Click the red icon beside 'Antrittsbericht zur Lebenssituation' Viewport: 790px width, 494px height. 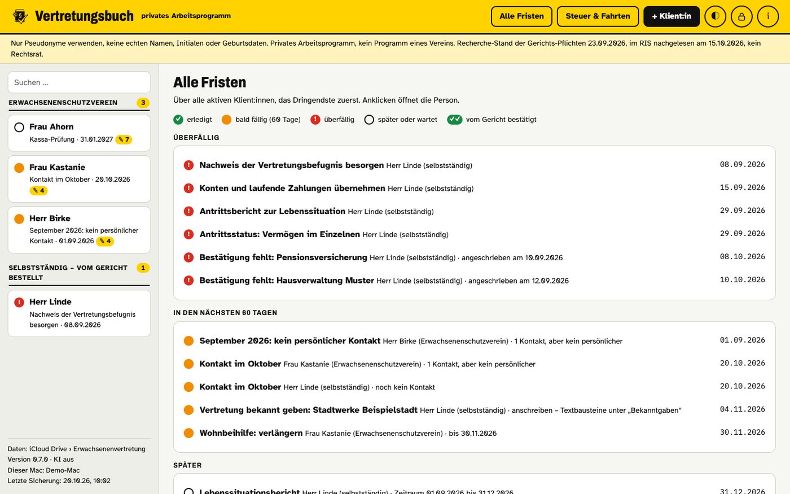point(189,211)
